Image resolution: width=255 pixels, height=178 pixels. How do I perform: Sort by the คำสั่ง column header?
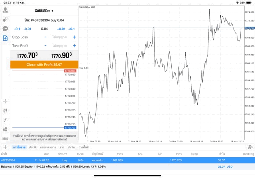coord(4,154)
